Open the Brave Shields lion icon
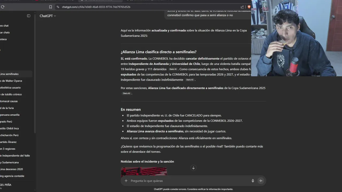Screen dimensions: 342x192 click(249, 7)
